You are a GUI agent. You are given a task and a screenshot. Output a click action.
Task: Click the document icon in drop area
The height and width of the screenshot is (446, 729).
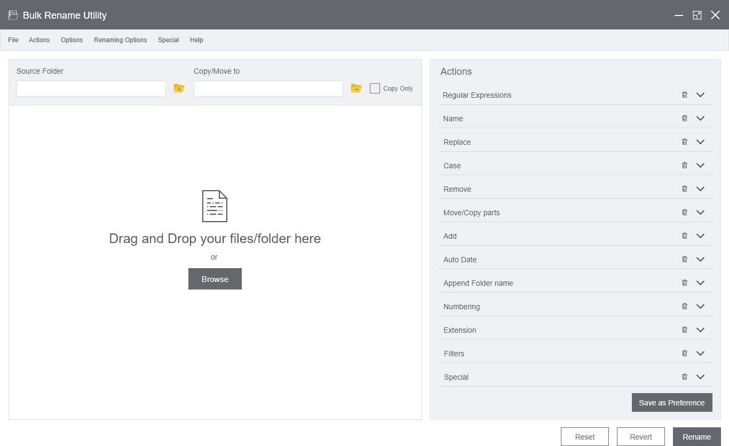tap(215, 206)
